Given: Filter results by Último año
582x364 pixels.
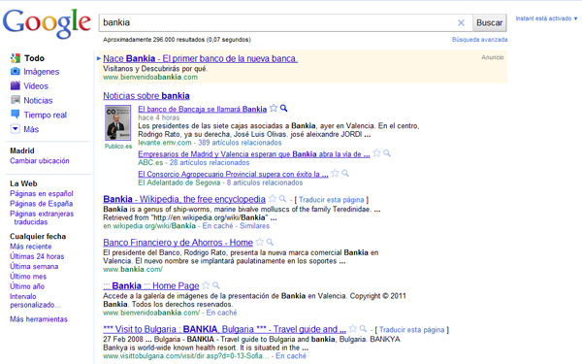Looking at the screenshot, I should tap(27, 286).
